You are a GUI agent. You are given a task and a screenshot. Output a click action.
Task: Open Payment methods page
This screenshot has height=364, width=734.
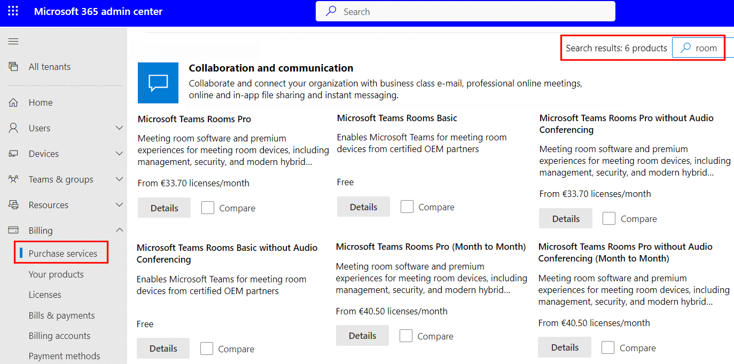[x=64, y=356]
